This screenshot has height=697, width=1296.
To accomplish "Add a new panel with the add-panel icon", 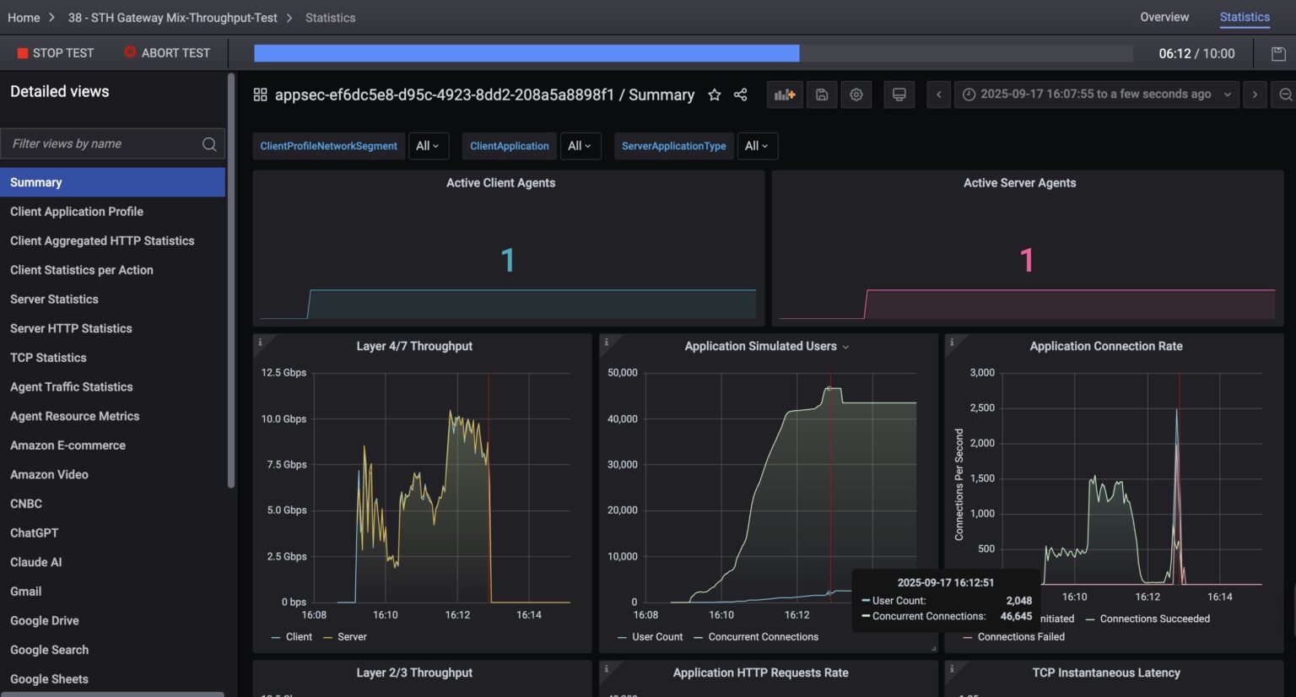I will pos(784,94).
